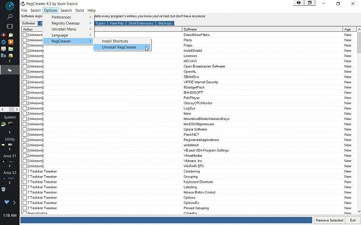The image size is (361, 225).
Task: Click the Exit button
Action: pos(353,220)
